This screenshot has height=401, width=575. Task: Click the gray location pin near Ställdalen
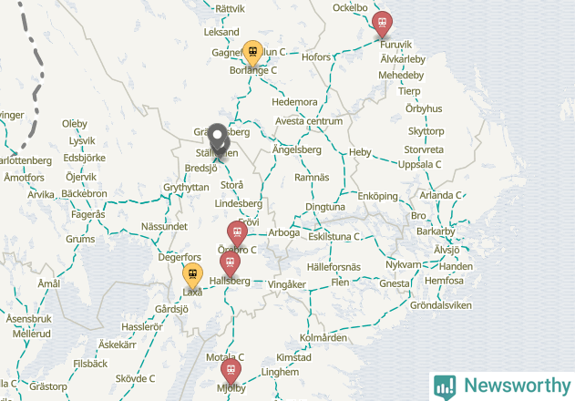218,138
